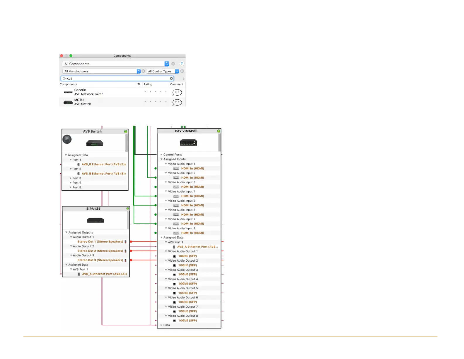Image resolution: width=464 pixels, height=359 pixels.
Task: Click speaker icon beside Stereo Out 3
Action: 125,260
